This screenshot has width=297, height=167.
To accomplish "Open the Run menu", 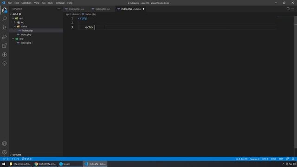I will coord(51,3).
